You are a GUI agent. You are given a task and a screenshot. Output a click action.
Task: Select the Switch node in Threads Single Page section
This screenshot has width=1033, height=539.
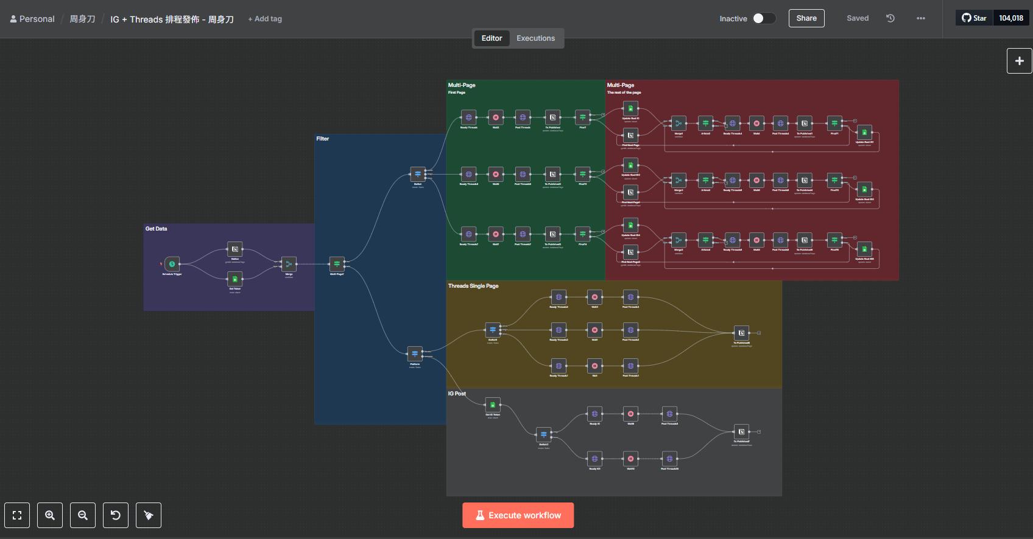[x=493, y=330]
